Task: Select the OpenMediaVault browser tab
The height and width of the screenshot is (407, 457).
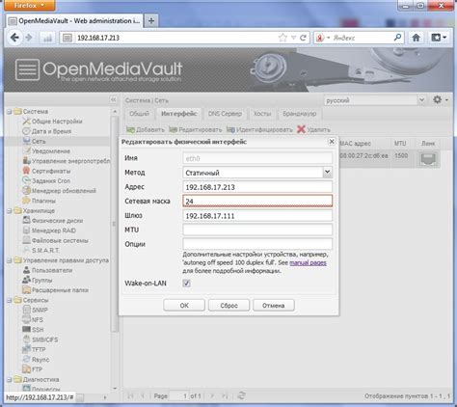Action: (74, 21)
